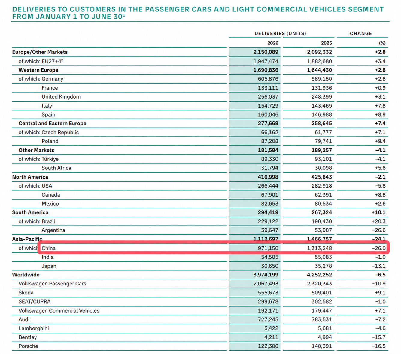Select the +5.6 change for South Africa

pyautogui.click(x=380, y=168)
